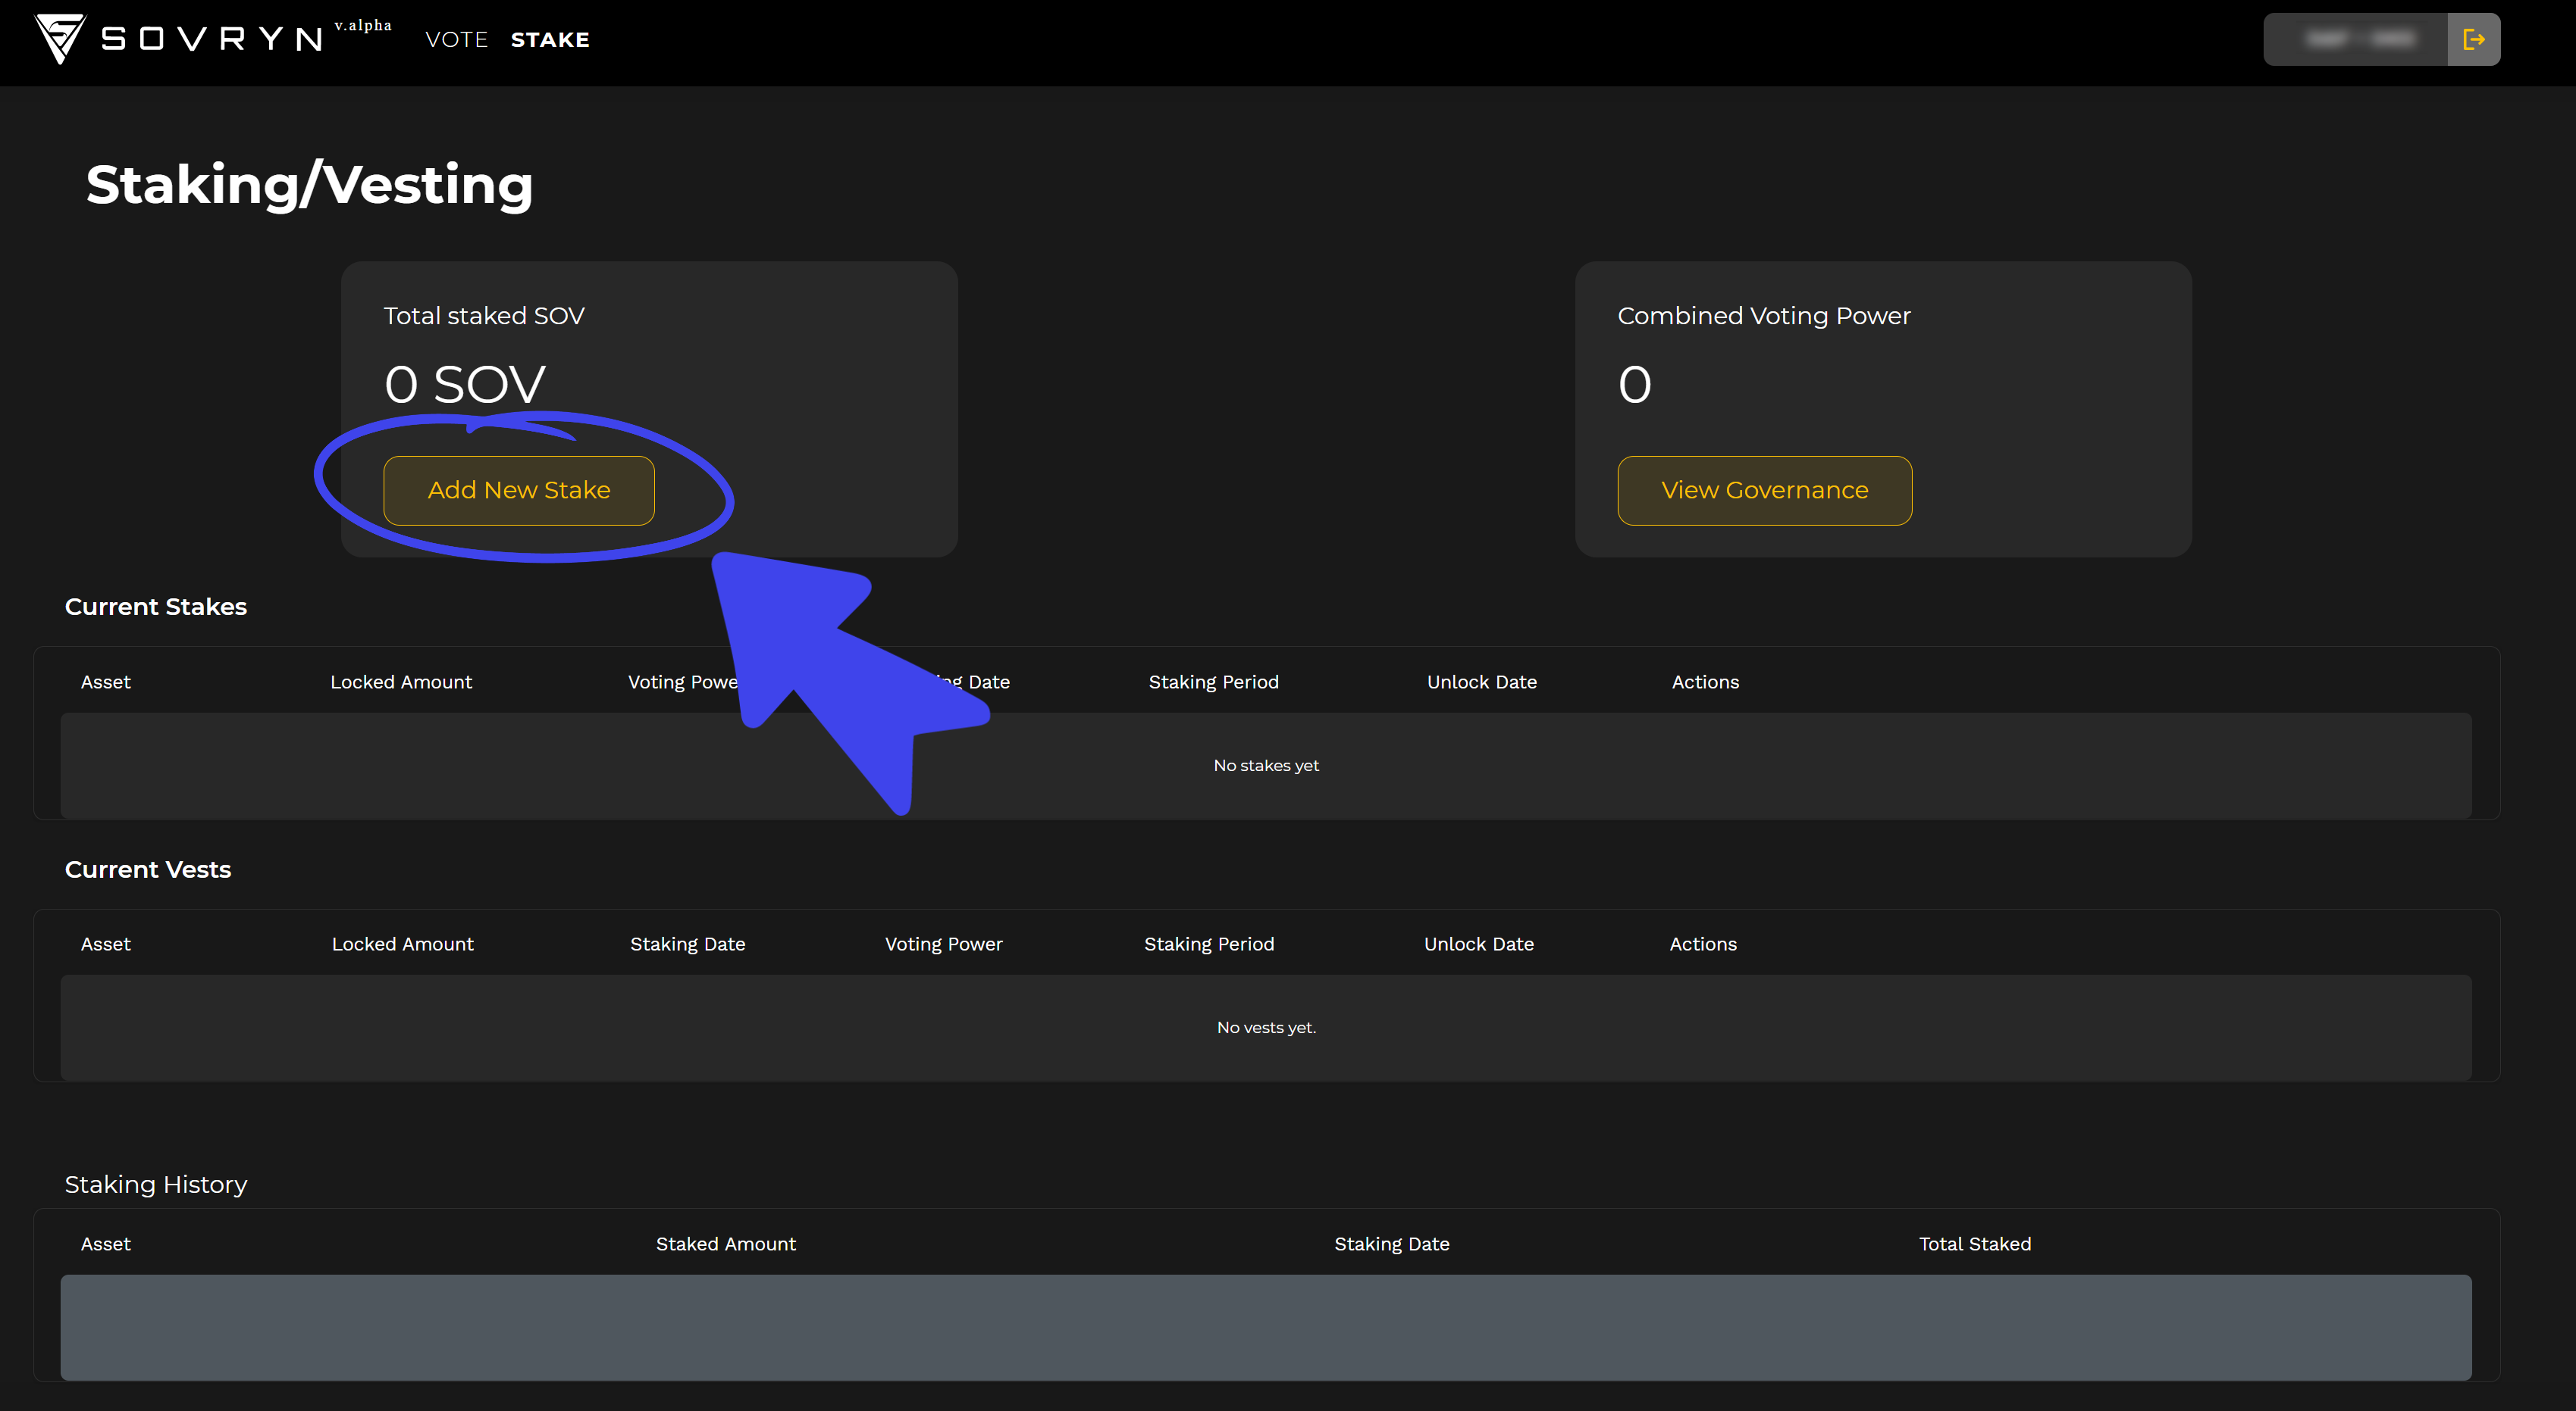The width and height of the screenshot is (2576, 1411).
Task: Click Asset column header in Current Vests
Action: 106,944
